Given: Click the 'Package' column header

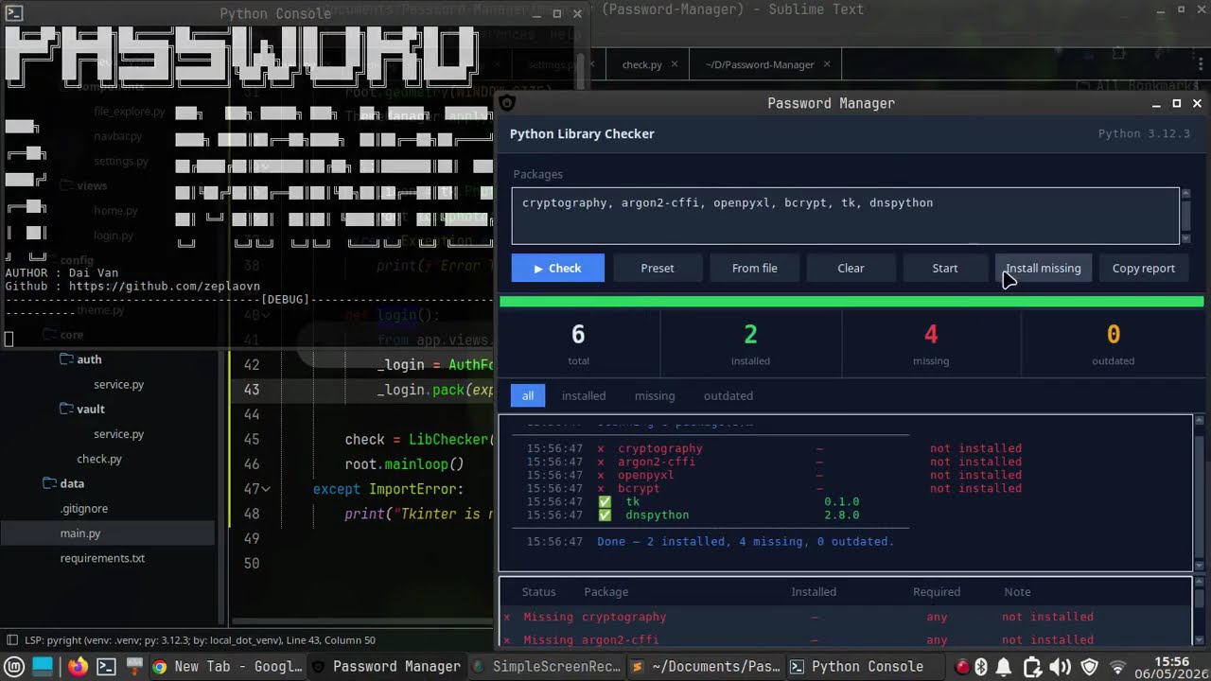Looking at the screenshot, I should (x=605, y=592).
